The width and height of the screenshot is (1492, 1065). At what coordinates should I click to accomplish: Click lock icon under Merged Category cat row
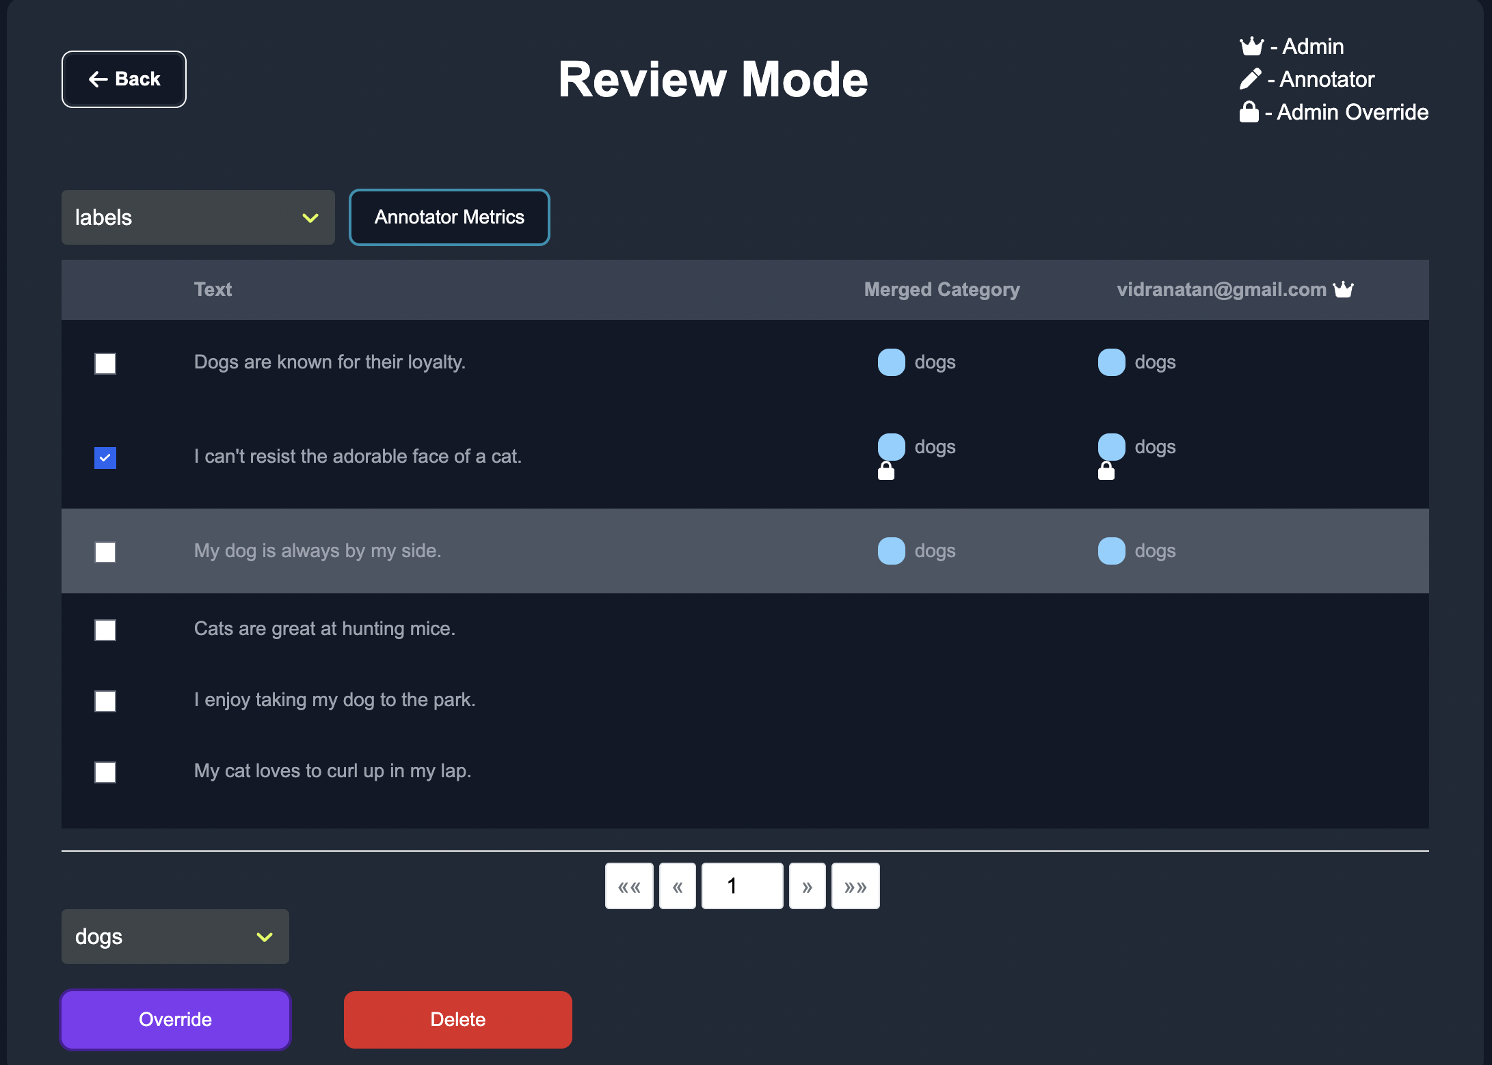coord(886,471)
